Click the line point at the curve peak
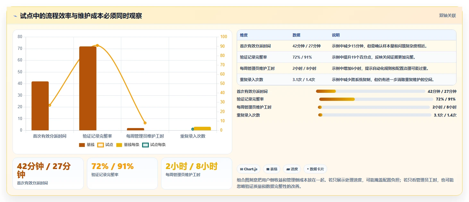 pyautogui.click(x=97, y=45)
